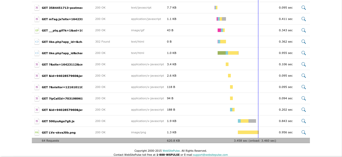Open magnifier for the 302 Found like.php row
This screenshot has height=157, width=342.
coord(304,42)
